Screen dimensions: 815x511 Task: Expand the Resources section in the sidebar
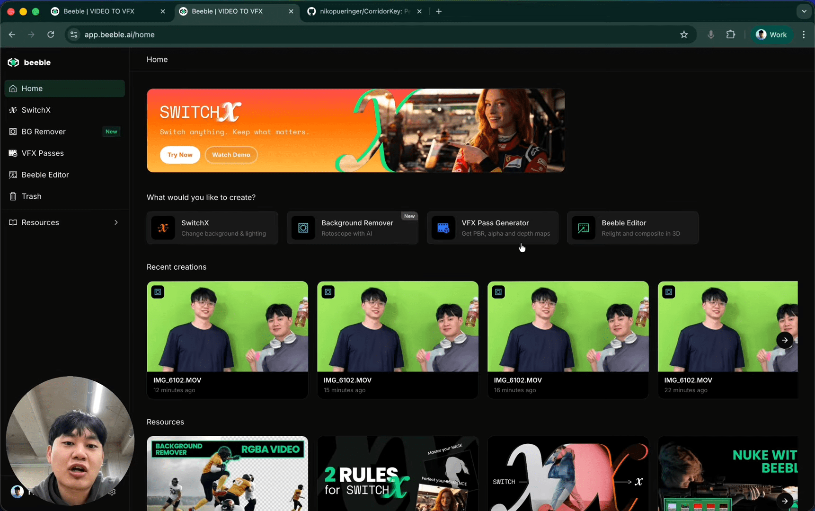point(64,222)
